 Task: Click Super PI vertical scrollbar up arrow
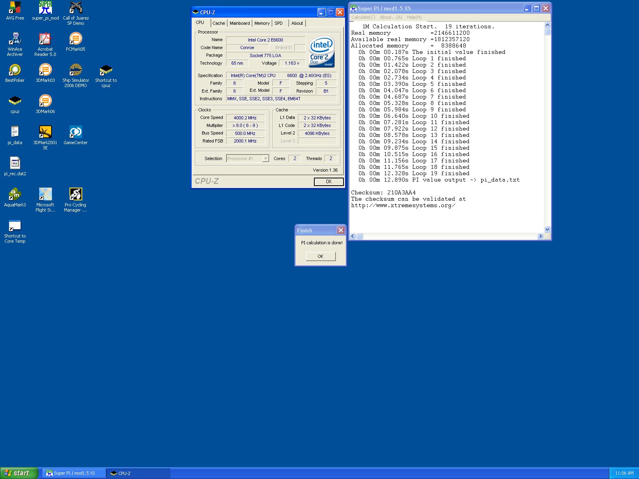click(x=547, y=25)
